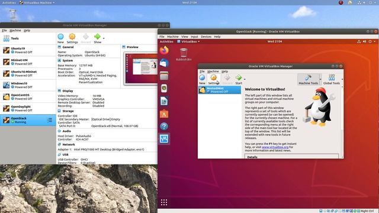Open the OpenStack VM tools menu icon
379x213 pixels.
point(50,120)
